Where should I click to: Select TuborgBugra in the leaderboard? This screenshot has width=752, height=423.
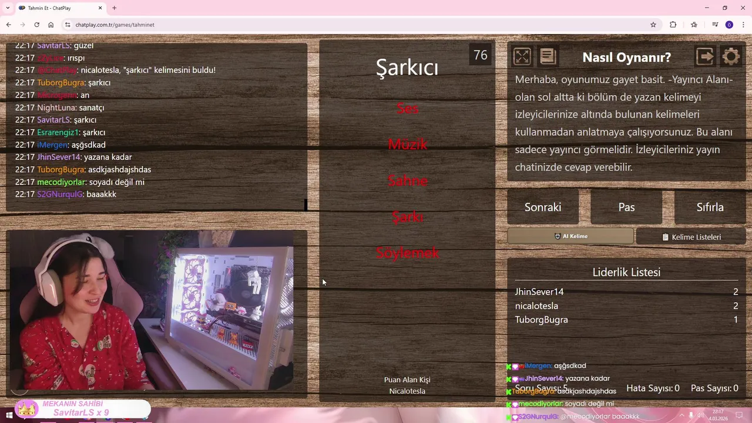pyautogui.click(x=541, y=320)
